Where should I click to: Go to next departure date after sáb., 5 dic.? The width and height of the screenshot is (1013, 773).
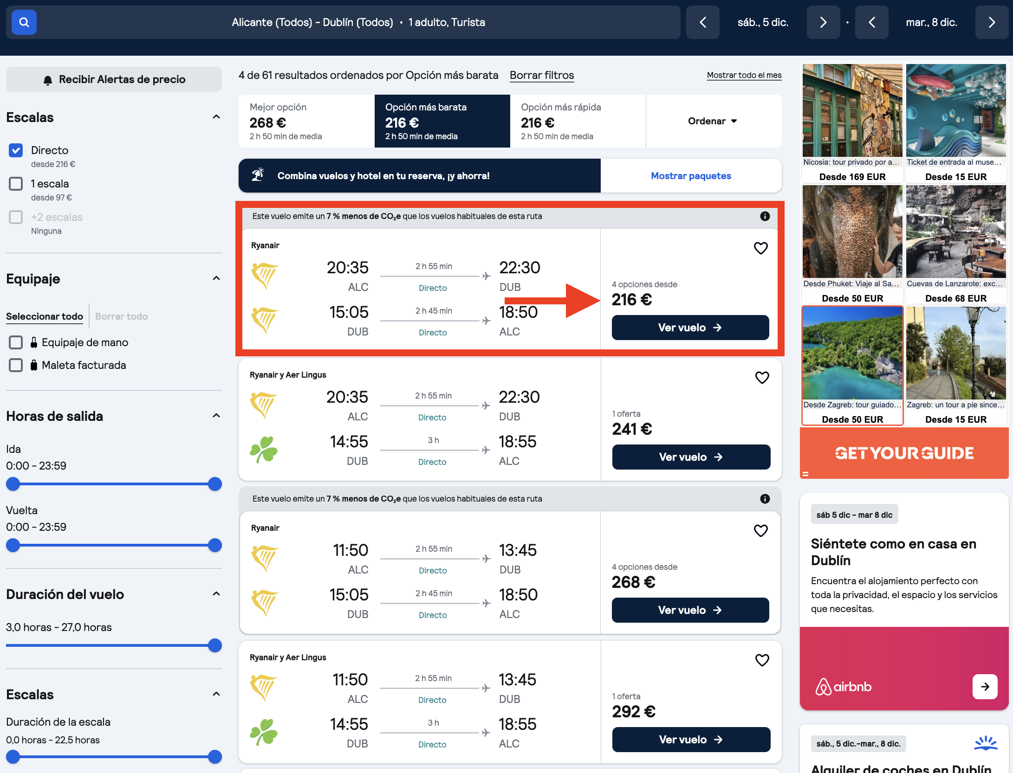coord(823,22)
